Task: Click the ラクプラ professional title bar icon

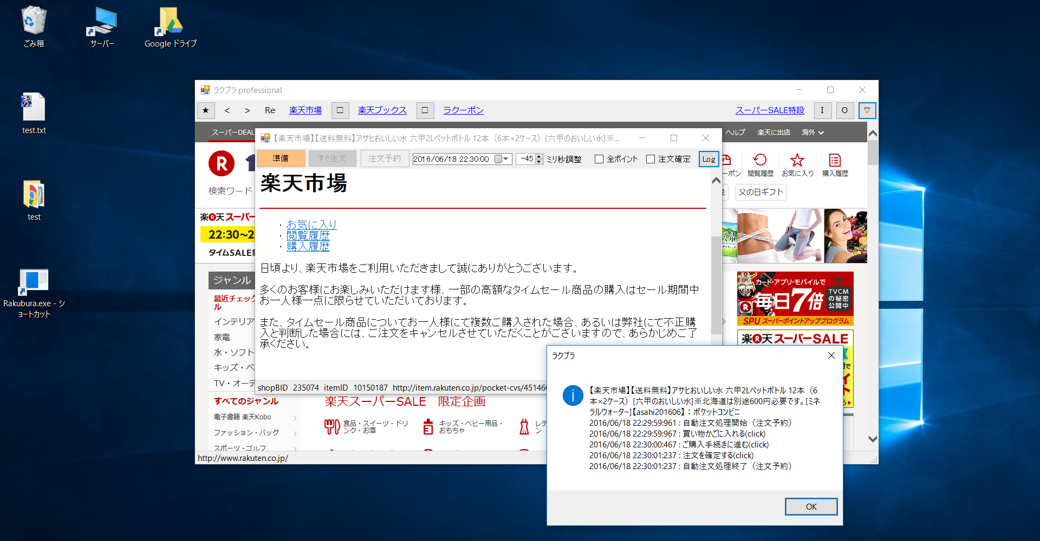Action: tap(205, 90)
